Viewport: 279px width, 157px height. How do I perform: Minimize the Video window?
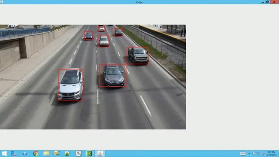click(262, 2)
